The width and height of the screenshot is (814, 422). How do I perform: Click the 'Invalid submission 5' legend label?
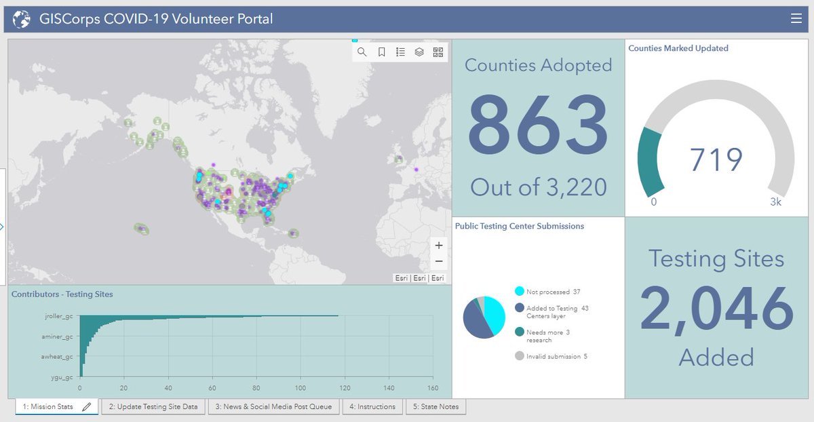tap(557, 356)
